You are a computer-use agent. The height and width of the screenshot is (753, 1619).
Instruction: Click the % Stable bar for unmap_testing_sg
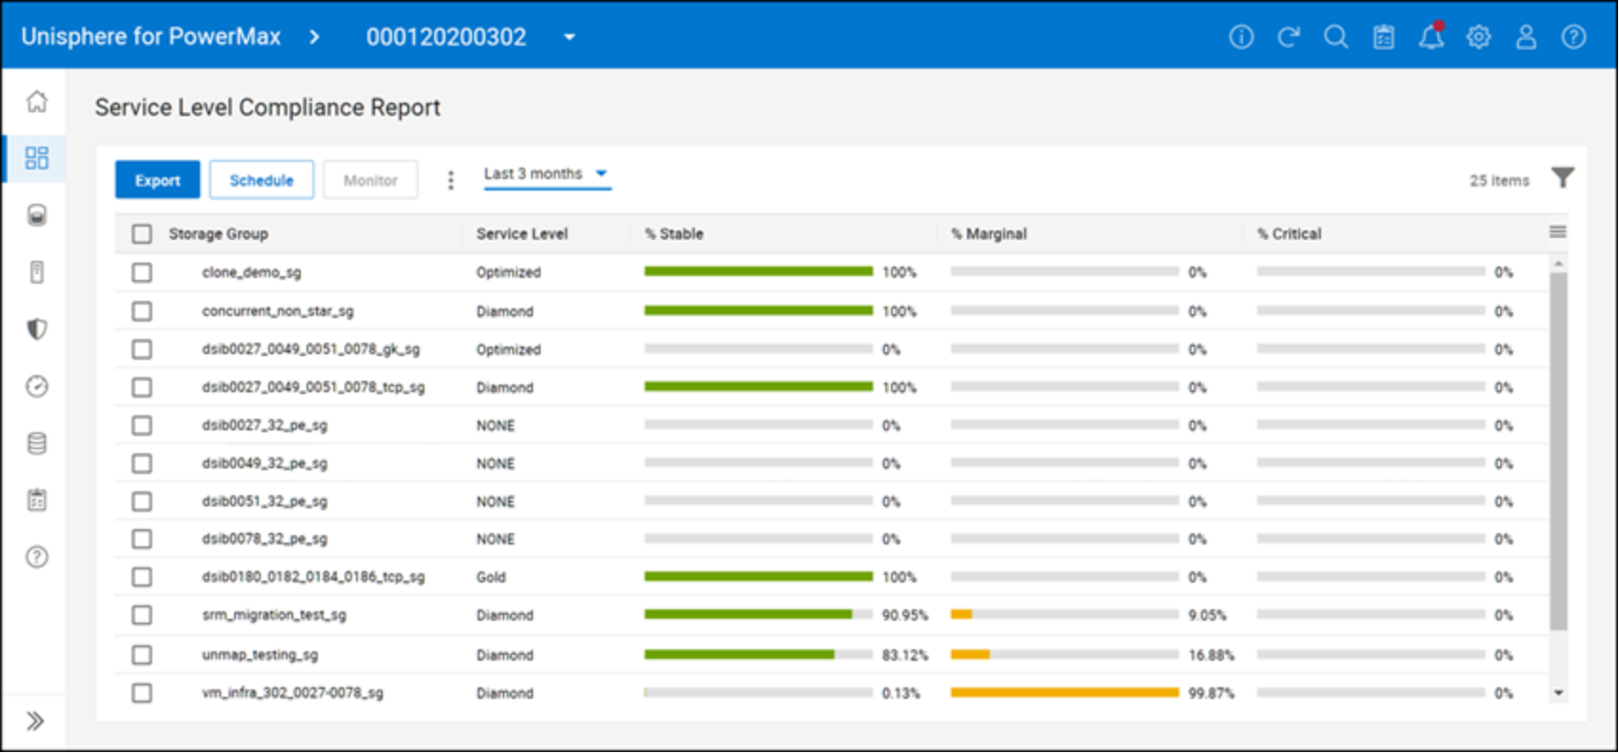pos(759,655)
